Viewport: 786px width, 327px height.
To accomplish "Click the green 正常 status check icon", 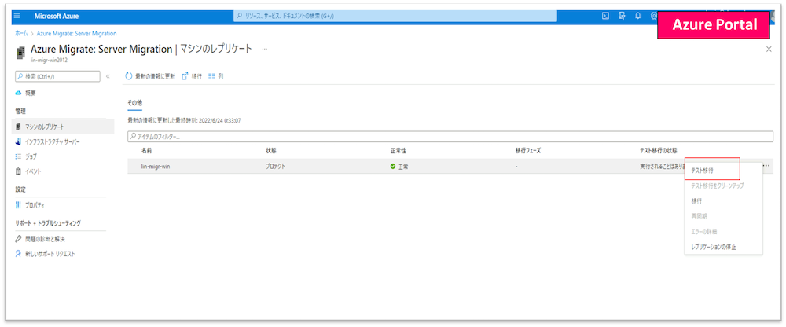I will coord(393,166).
